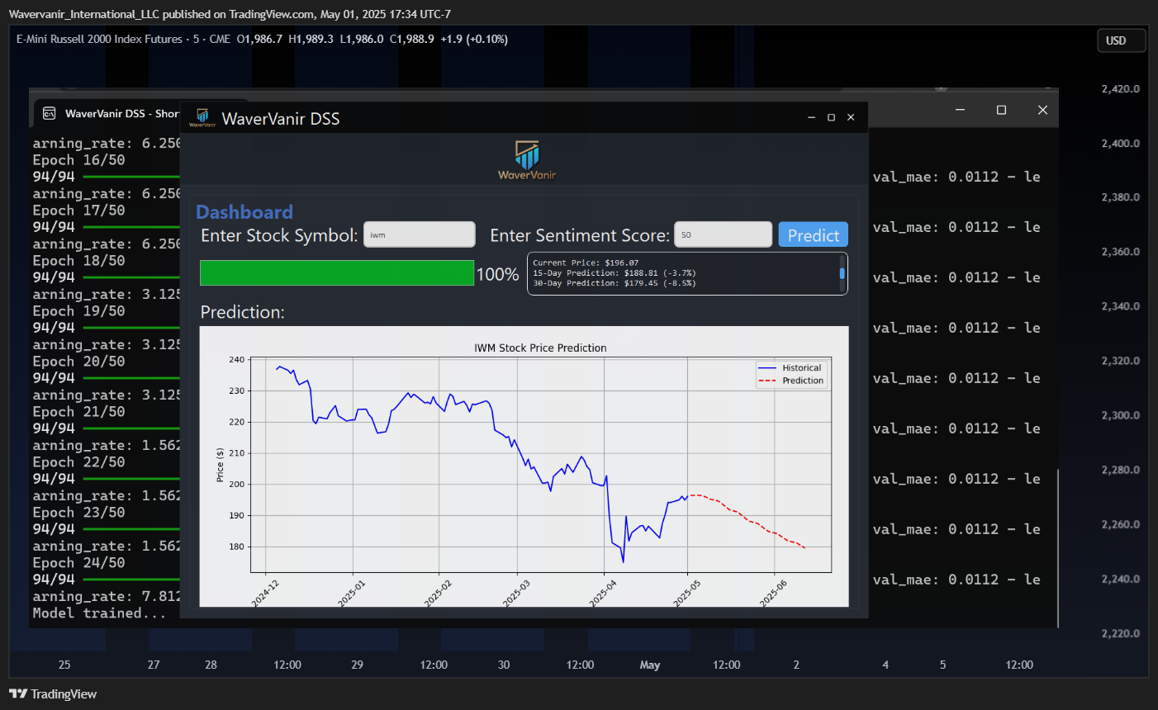Screen dimensions: 1158x710
Task: Open the USD currency selector
Action: point(1121,40)
